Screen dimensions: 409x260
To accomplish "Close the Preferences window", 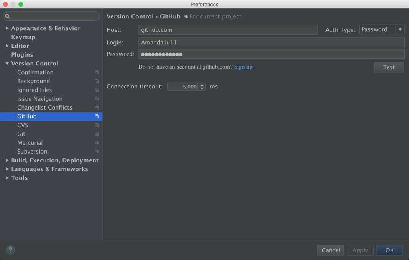I will [x=5, y=4].
